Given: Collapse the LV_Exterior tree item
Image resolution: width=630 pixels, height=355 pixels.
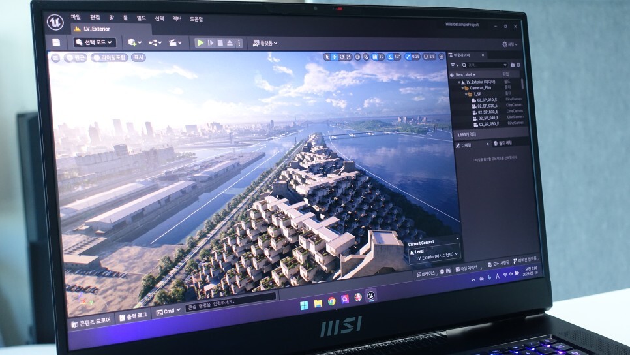Looking at the screenshot, I should click(x=459, y=82).
